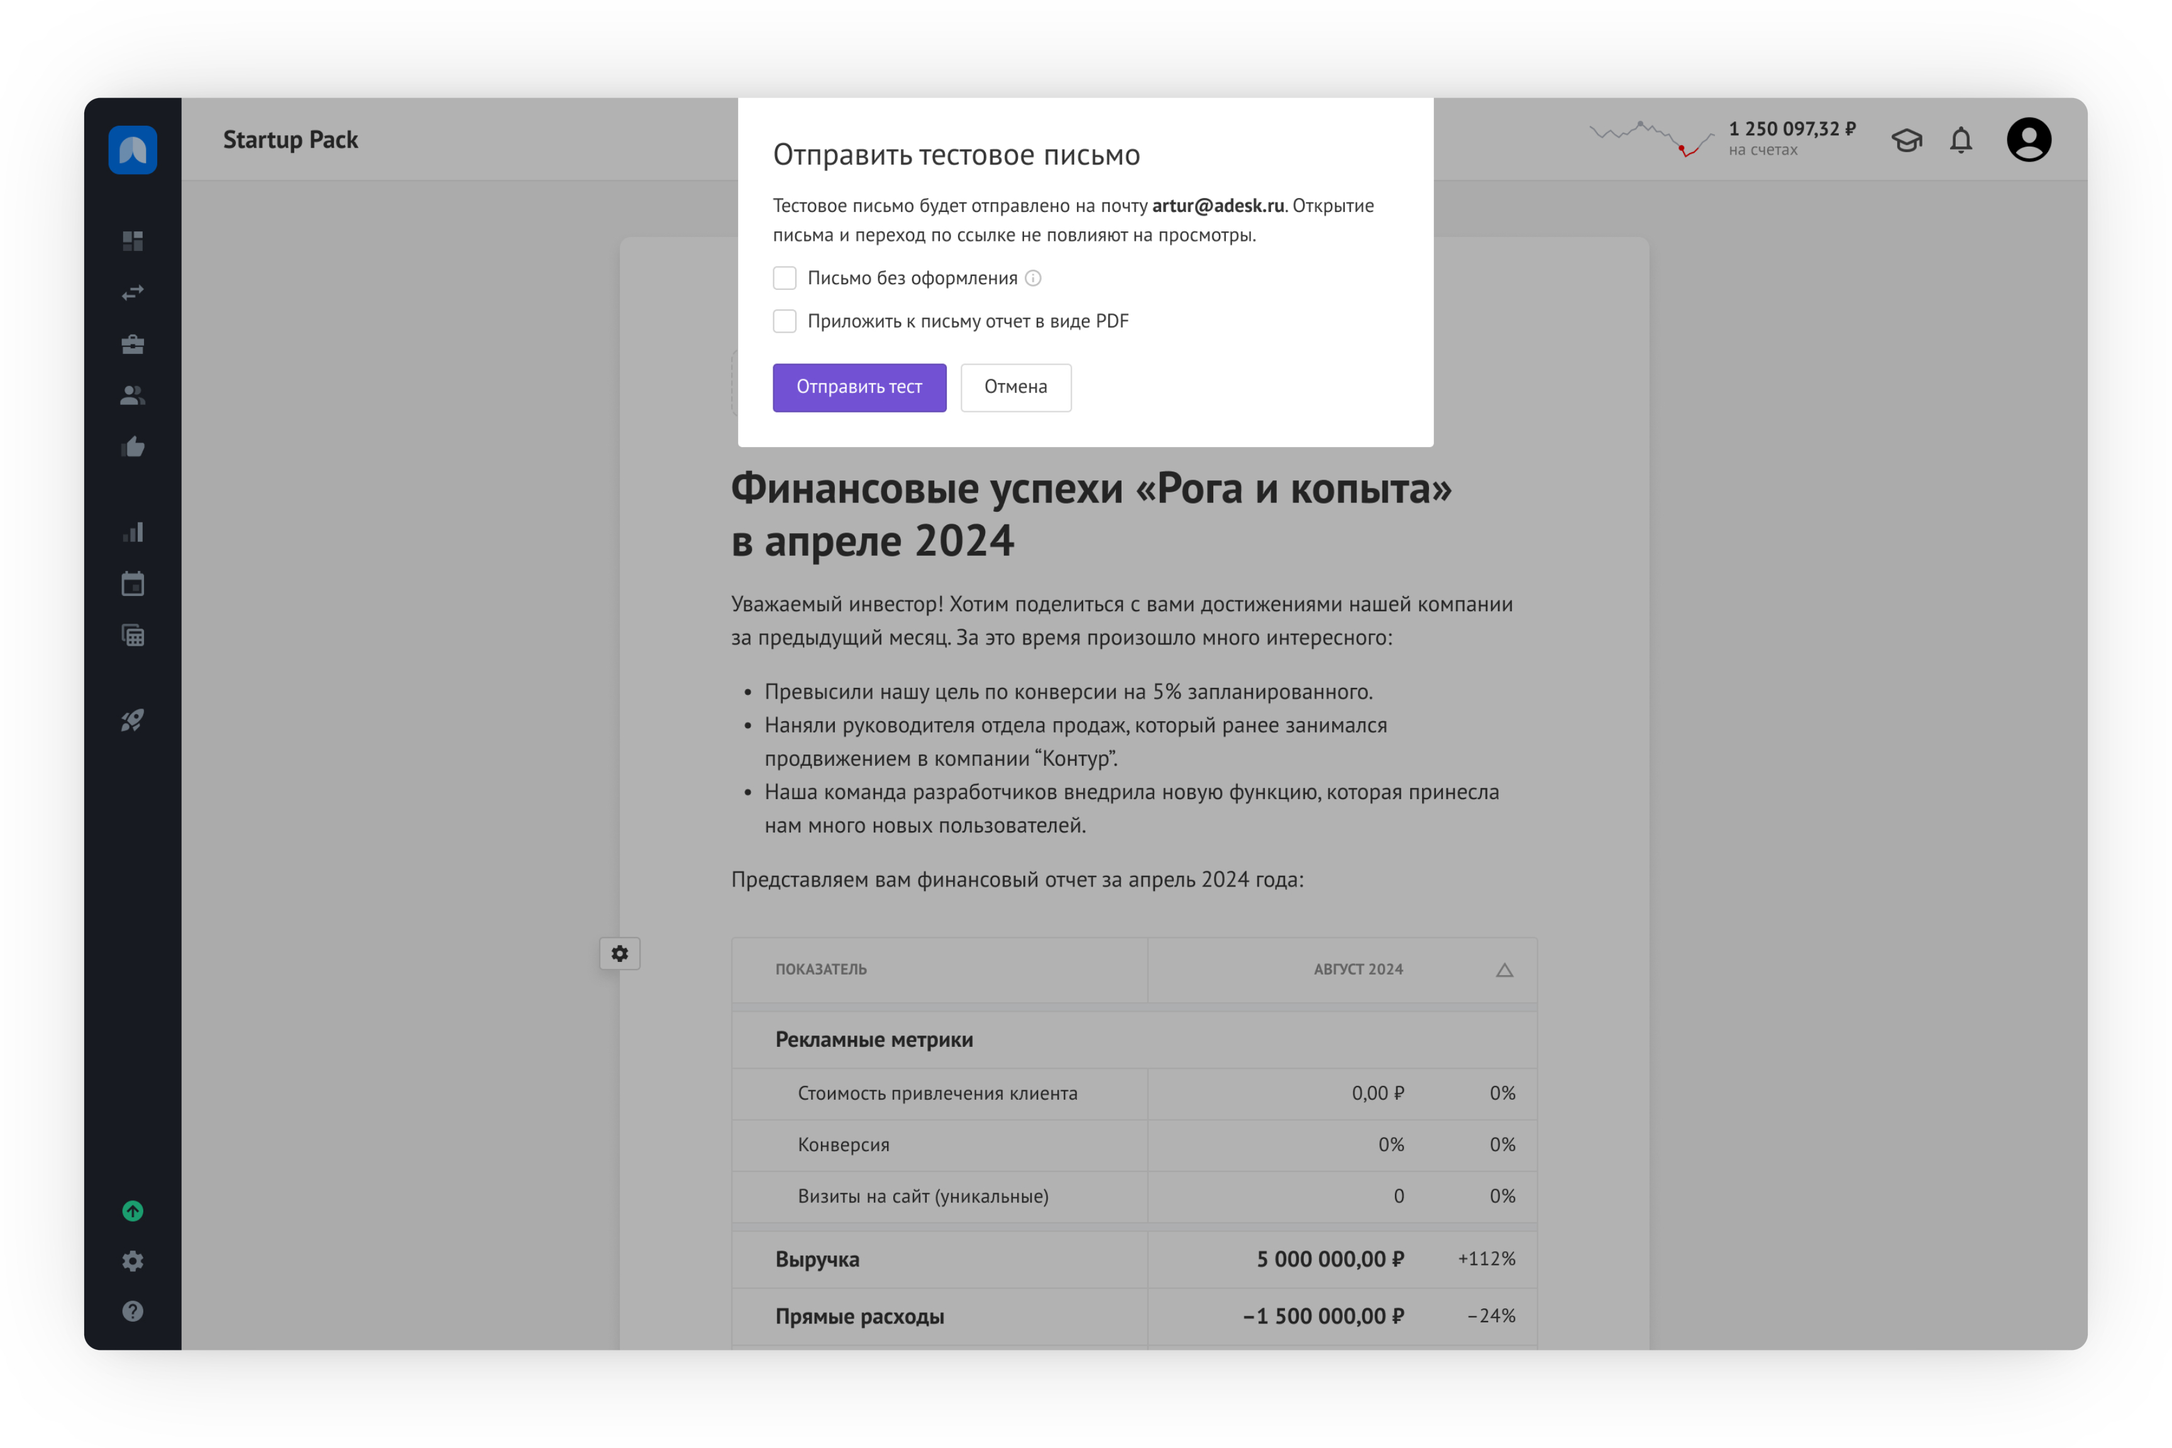Click the 1 250 097,32 ₽ account balance
Image resolution: width=2172 pixels, height=1448 pixels.
(x=1792, y=128)
